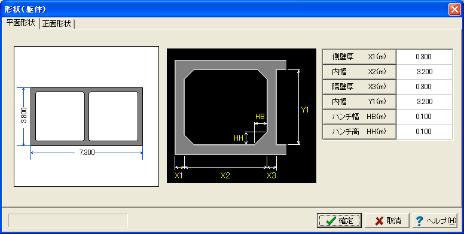Click the plan shape preview drawing
Image resolution: width=464 pixels, height=234 pixels.
87,117
